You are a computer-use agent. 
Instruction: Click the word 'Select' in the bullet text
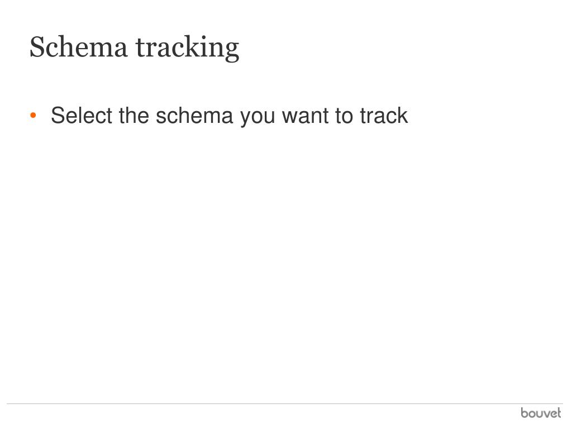(82, 115)
